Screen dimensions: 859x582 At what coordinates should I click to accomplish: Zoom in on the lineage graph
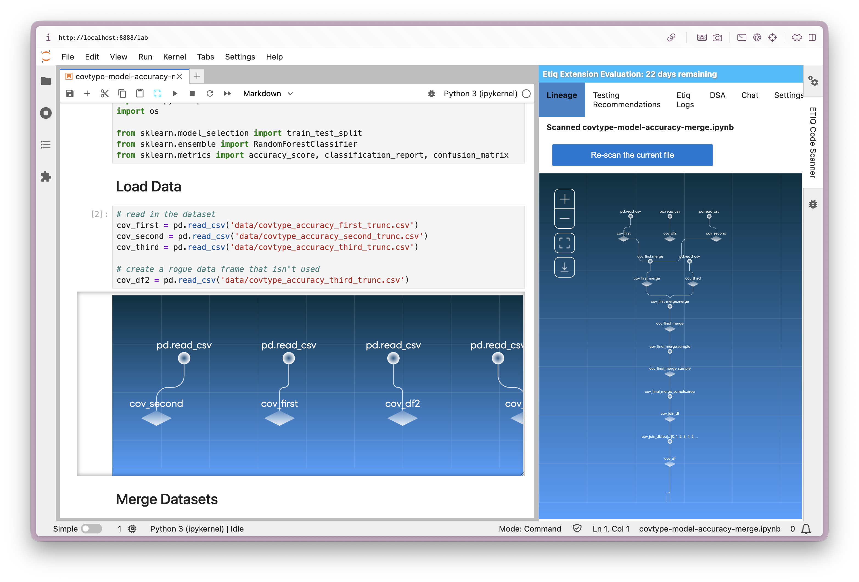[x=564, y=199]
